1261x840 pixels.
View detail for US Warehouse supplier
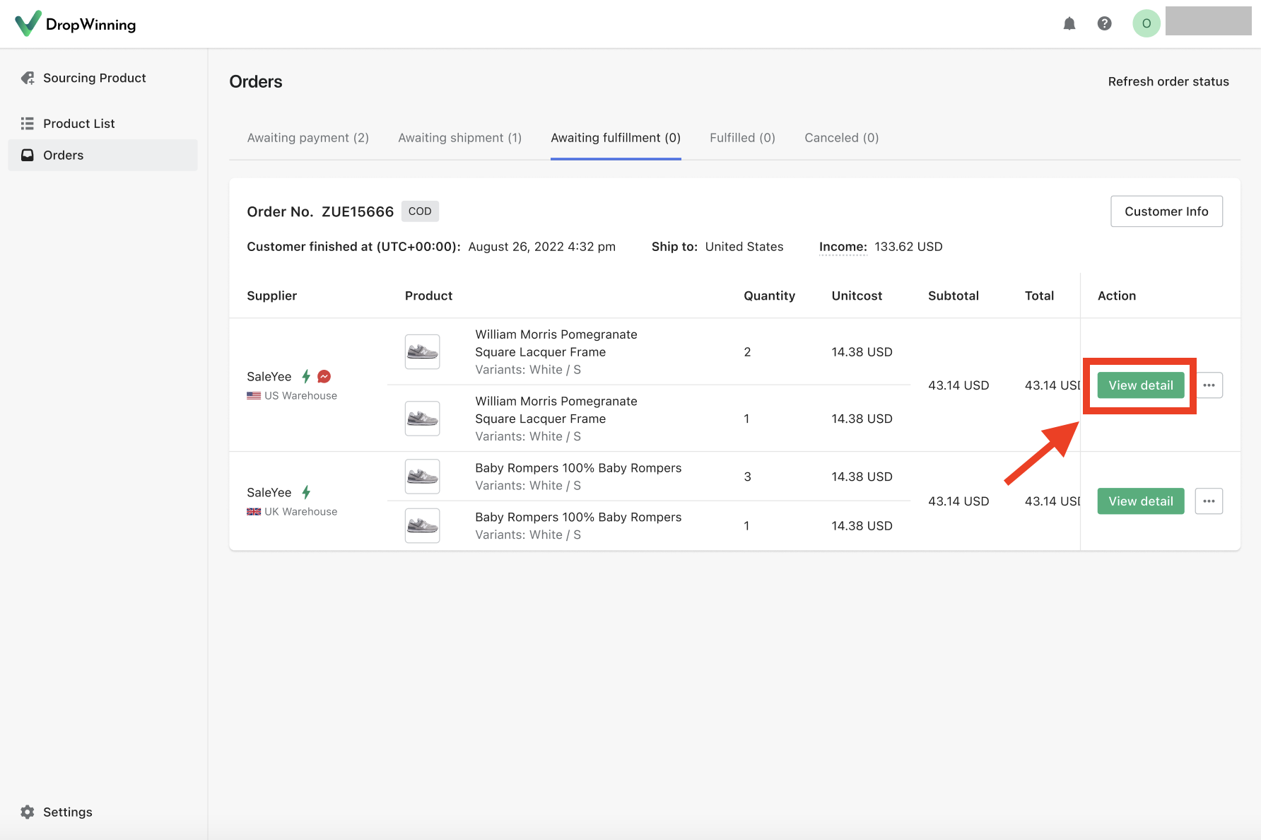pyautogui.click(x=1141, y=385)
